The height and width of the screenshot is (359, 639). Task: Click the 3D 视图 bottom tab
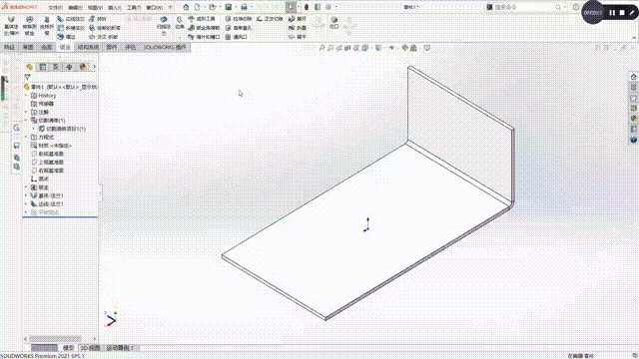90,348
